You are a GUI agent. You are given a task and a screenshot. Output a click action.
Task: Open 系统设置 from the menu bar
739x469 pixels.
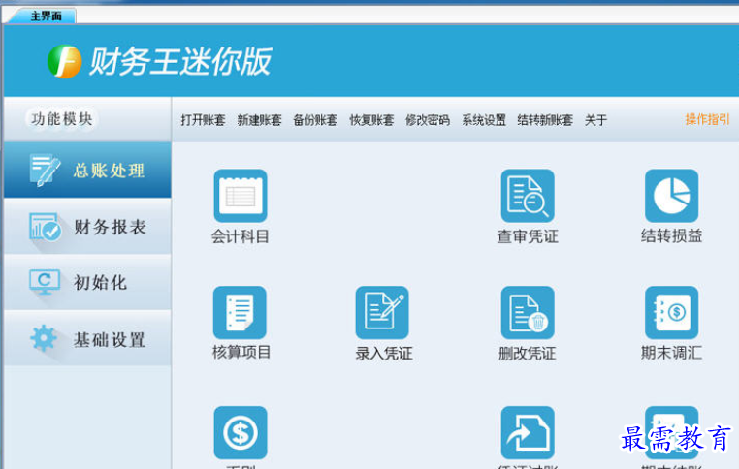tap(484, 120)
